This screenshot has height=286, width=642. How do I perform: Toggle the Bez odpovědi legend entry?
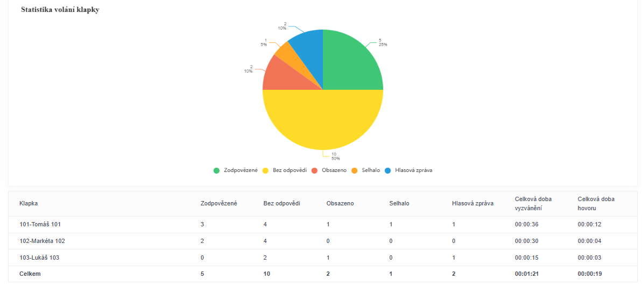(284, 170)
